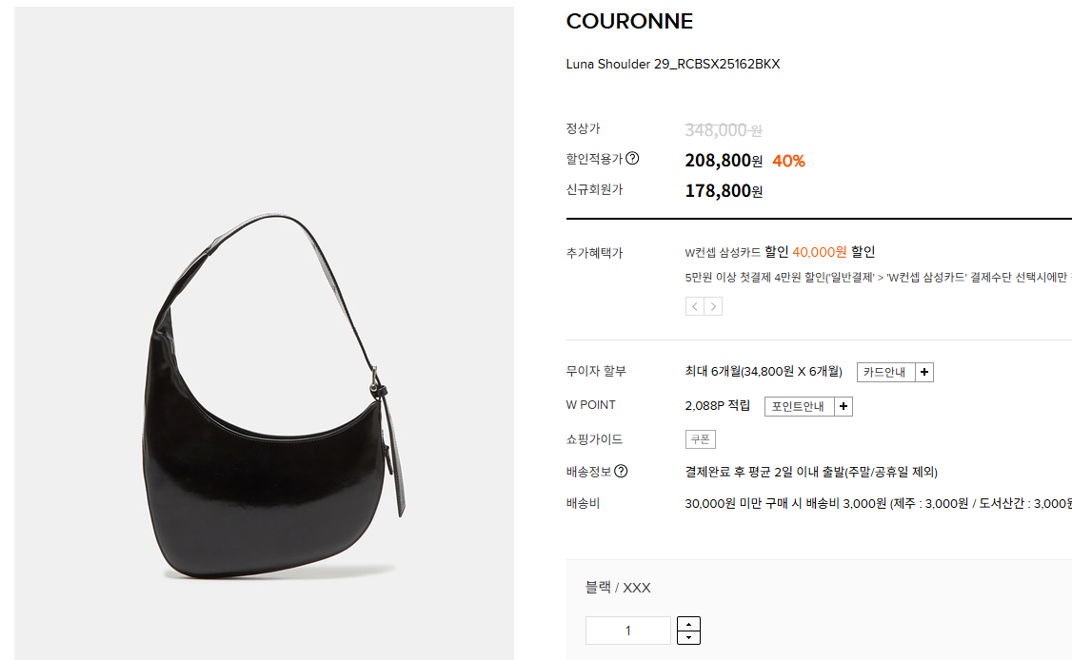Expand card info with plus icon
The height and width of the screenshot is (660, 1072).
924,373
